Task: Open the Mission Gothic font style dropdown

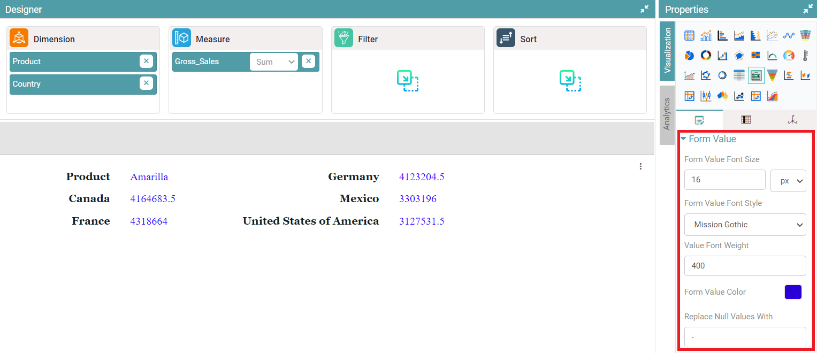Action: [745, 225]
